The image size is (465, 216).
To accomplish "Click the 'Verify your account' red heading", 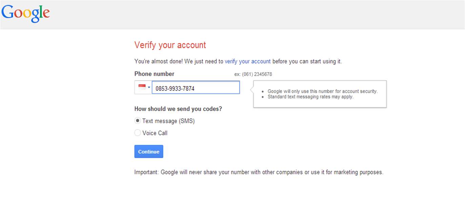I will click(x=170, y=45).
